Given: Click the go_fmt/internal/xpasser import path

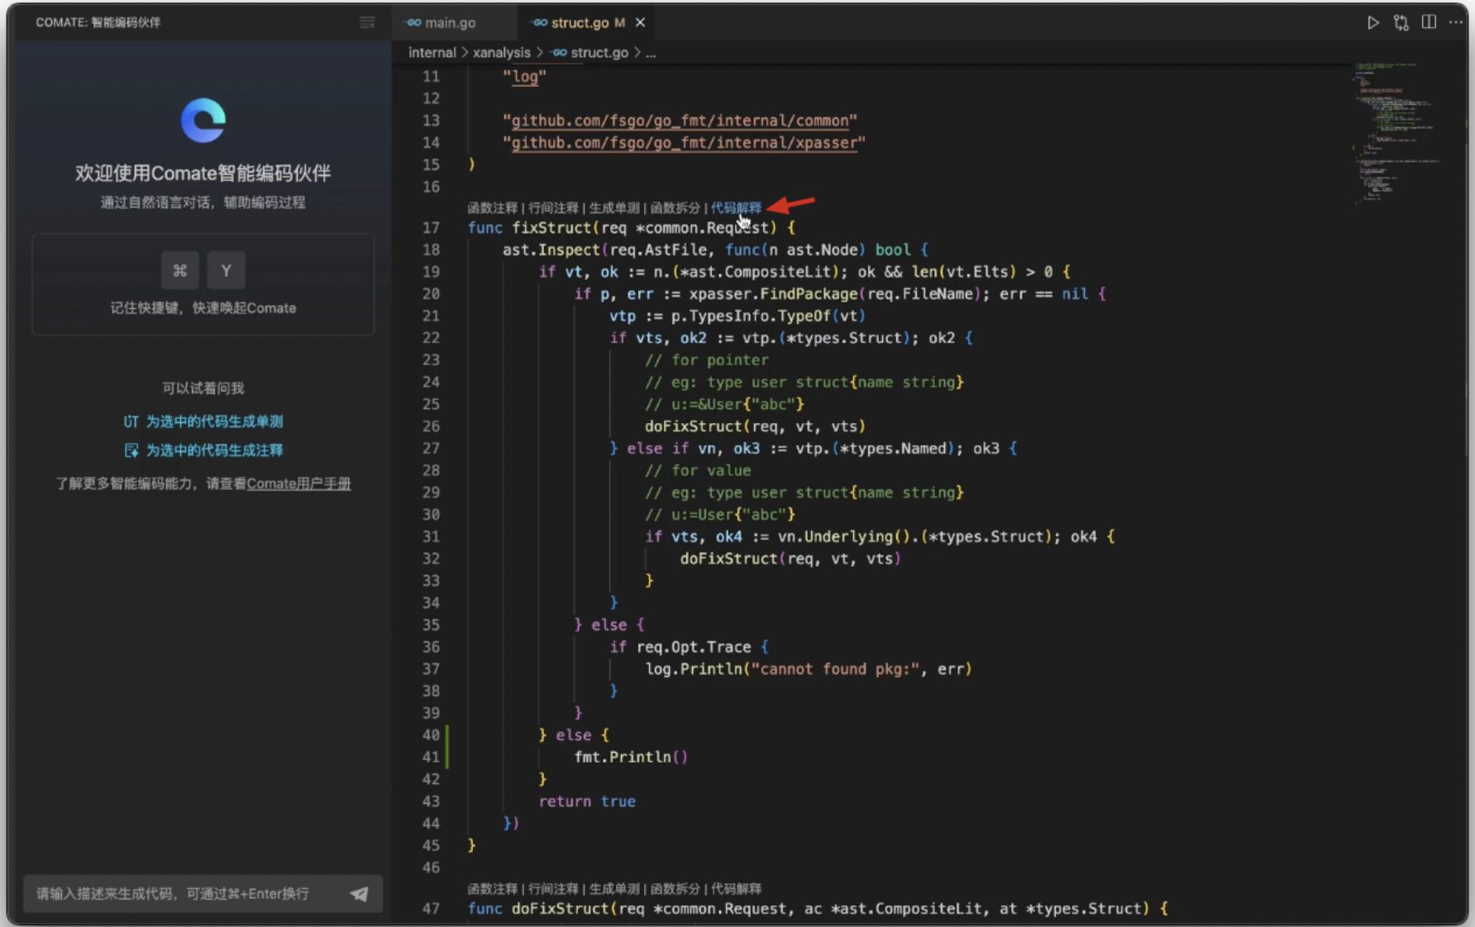Looking at the screenshot, I should coord(684,143).
